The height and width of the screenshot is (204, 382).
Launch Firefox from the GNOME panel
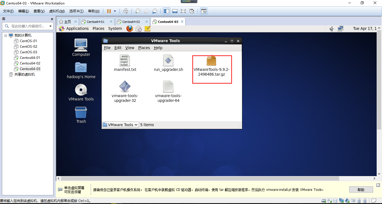130,28
